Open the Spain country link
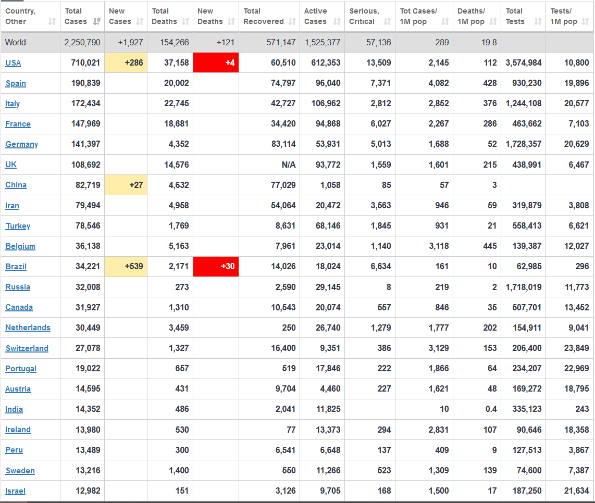 16,83
